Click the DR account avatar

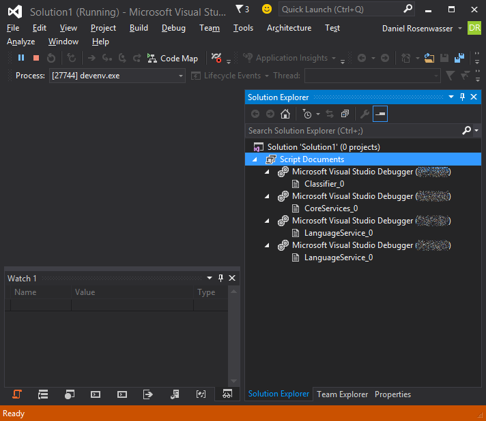click(x=474, y=28)
